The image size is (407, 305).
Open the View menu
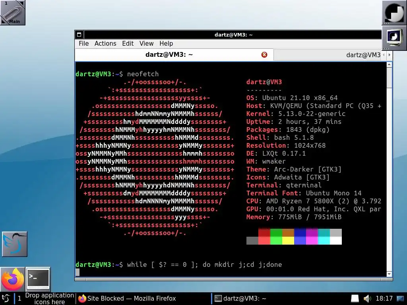(x=146, y=44)
